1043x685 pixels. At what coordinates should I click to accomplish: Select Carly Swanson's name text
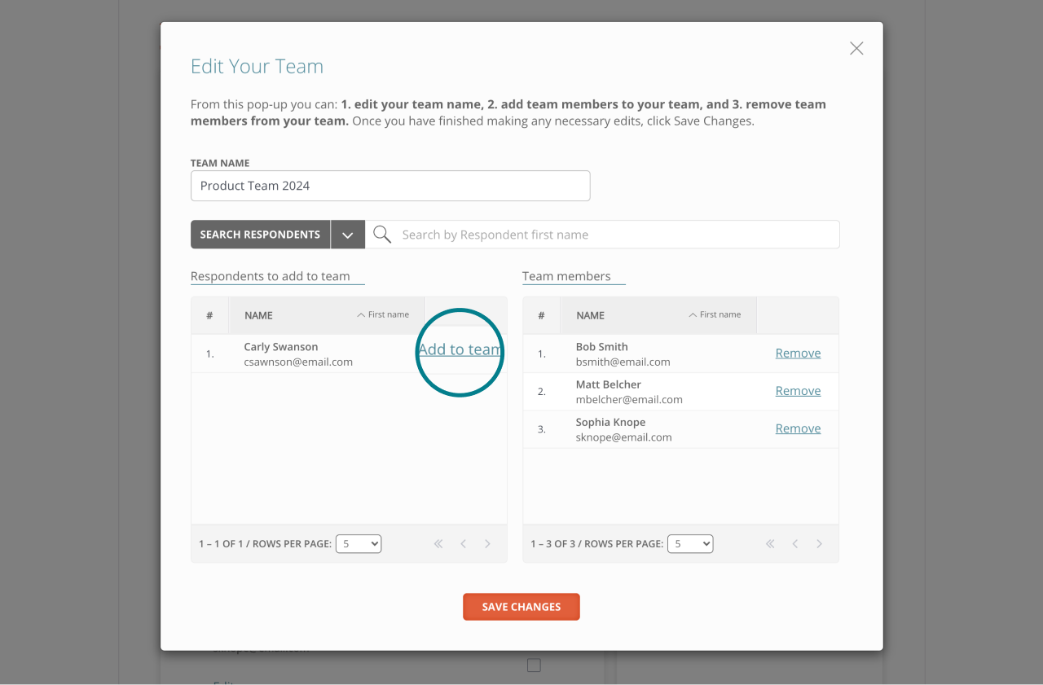click(x=281, y=347)
